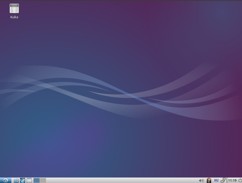Open the volume control in tray
The width and height of the screenshot is (242, 183).
[201, 180]
